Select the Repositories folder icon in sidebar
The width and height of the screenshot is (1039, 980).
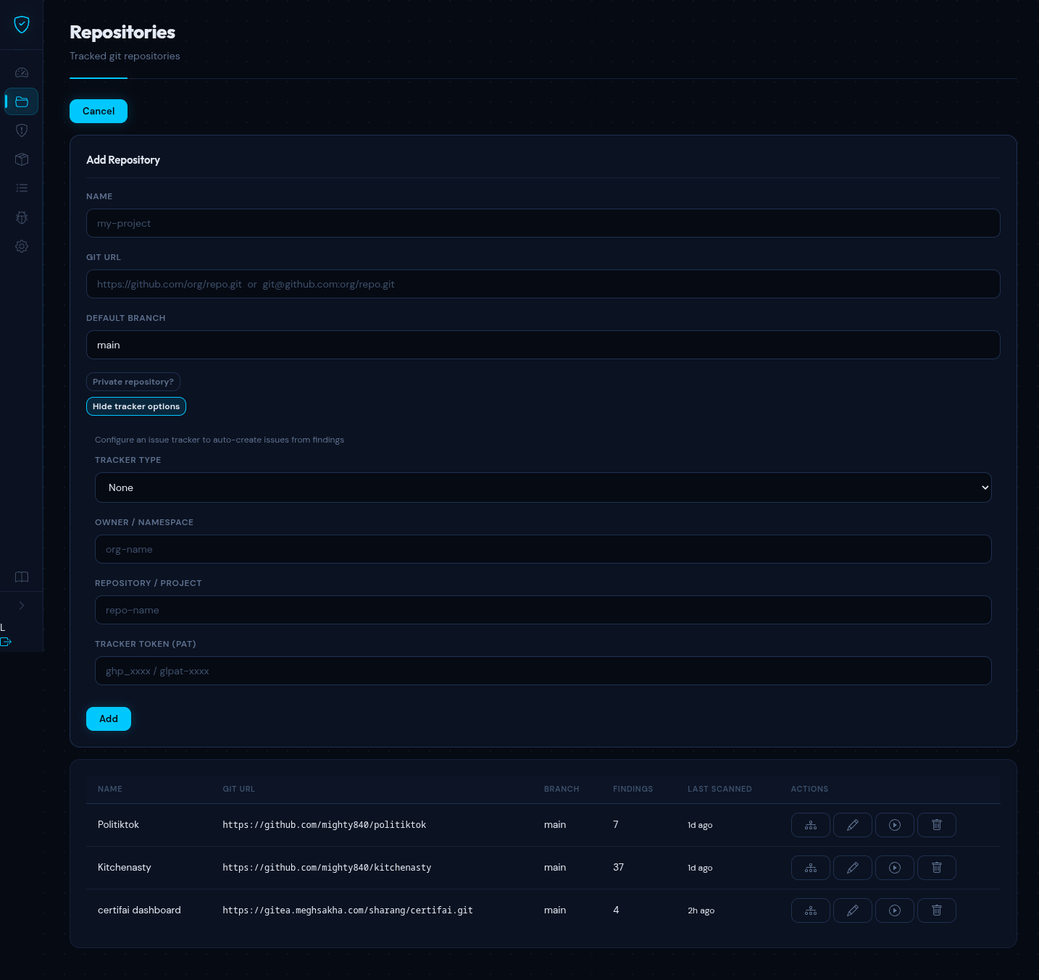(22, 101)
